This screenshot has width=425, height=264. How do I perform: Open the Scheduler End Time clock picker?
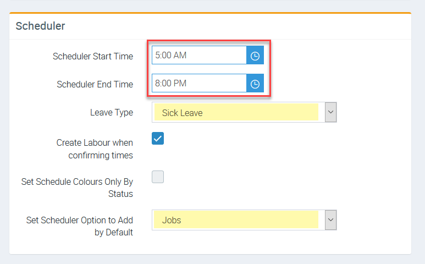pyautogui.click(x=255, y=83)
